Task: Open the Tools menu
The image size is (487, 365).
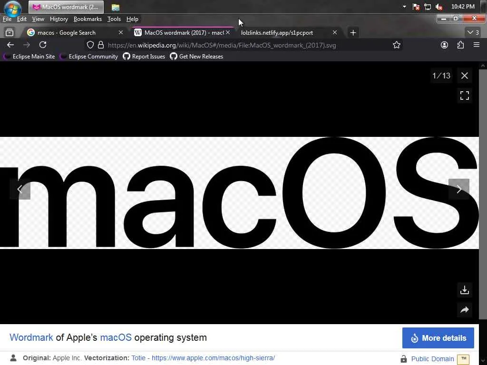Action: click(114, 19)
